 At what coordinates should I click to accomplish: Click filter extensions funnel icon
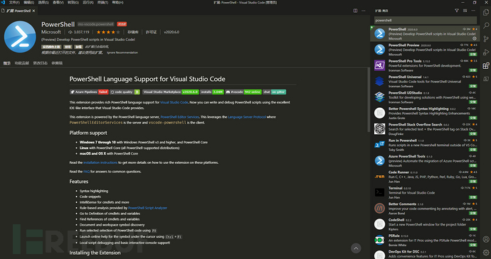457,11
